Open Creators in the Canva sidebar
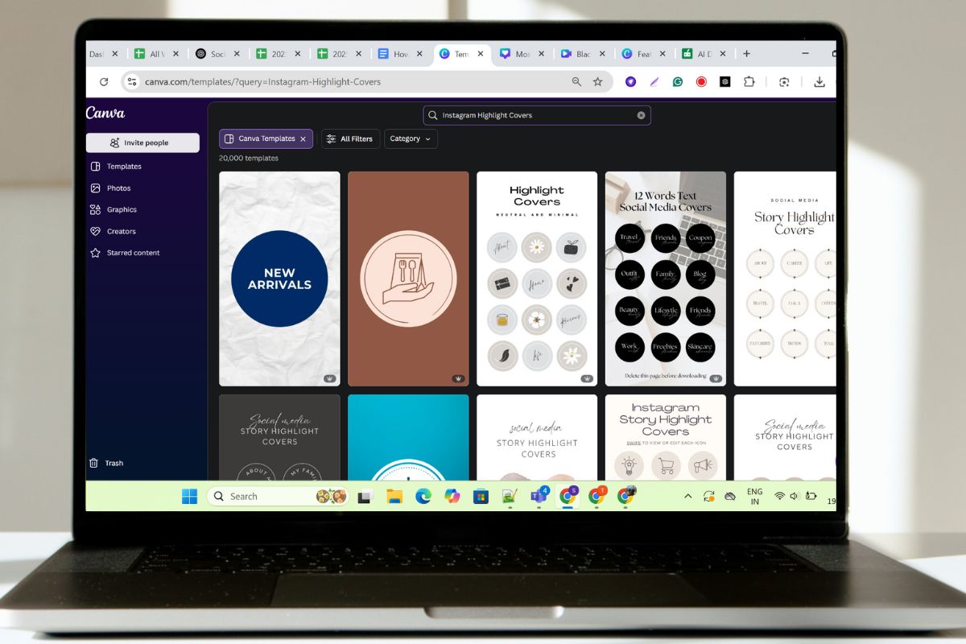 (122, 231)
